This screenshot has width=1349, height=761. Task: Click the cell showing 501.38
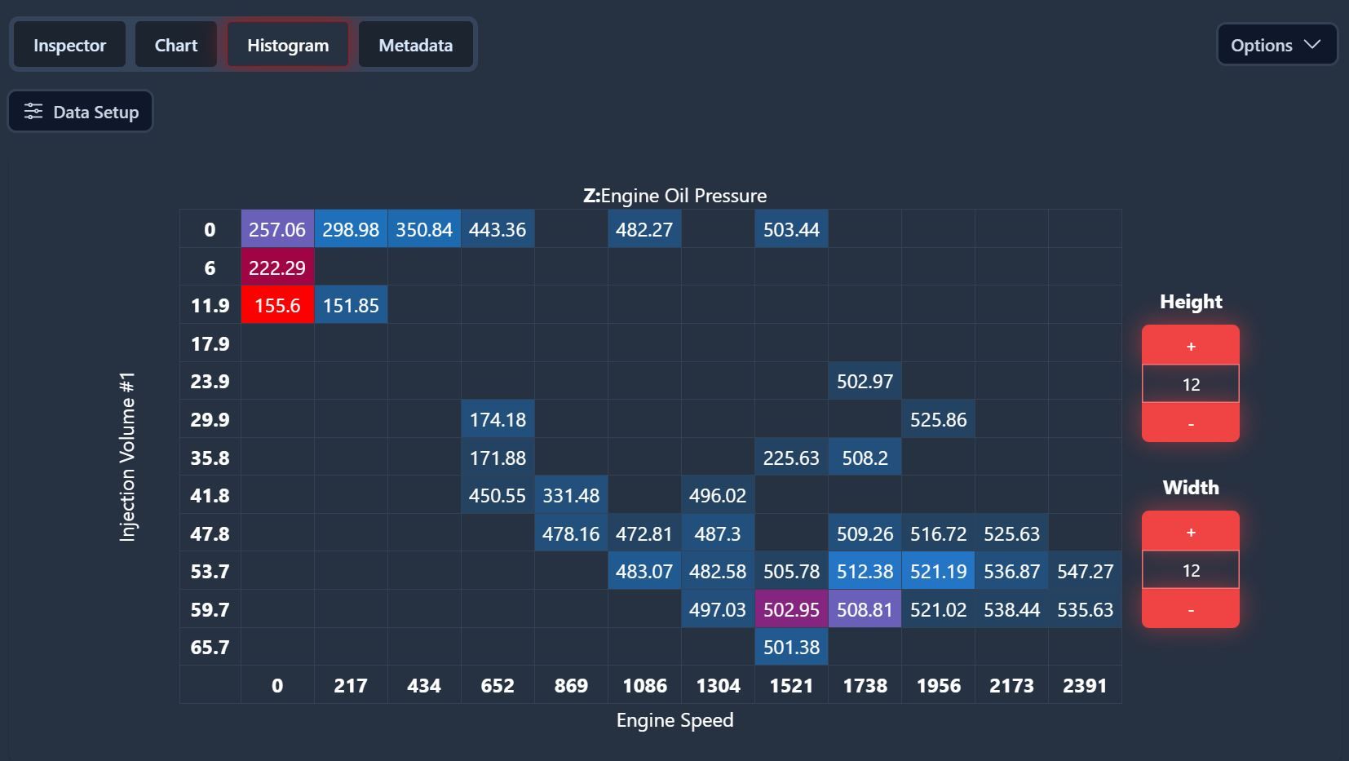pyautogui.click(x=791, y=647)
